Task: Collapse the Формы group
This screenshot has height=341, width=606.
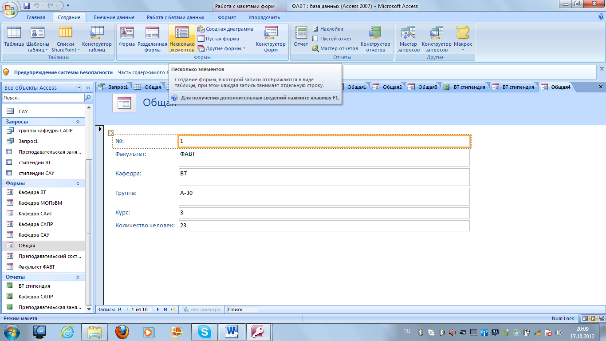Action: coord(78,183)
